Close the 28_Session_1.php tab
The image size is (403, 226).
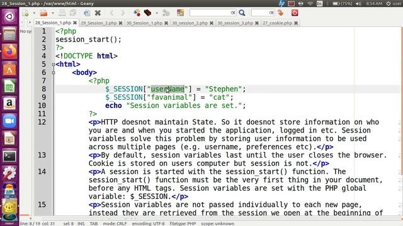click(x=75, y=23)
